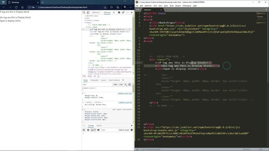Open the DevTools three-dot customize menu
This screenshot has width=269, height=151.
(127, 13)
